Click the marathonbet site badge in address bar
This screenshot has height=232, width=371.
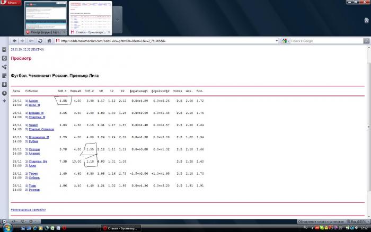[x=58, y=41]
